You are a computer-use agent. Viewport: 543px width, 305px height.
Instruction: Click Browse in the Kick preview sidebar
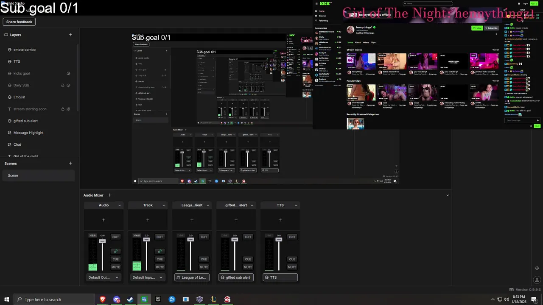pyautogui.click(x=322, y=16)
